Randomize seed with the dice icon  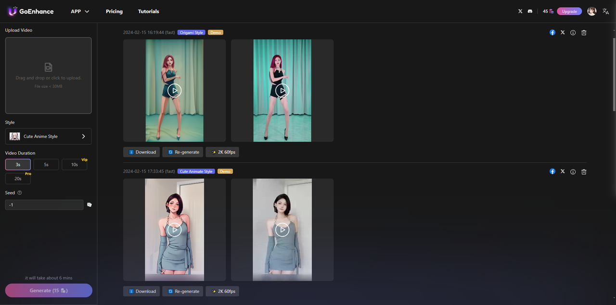89,205
